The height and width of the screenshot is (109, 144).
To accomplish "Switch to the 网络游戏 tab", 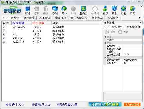I will tap(97, 18).
